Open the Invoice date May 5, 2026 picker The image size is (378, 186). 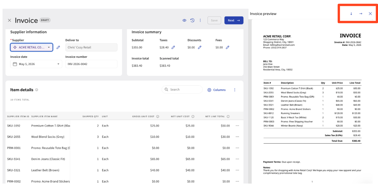[36, 64]
